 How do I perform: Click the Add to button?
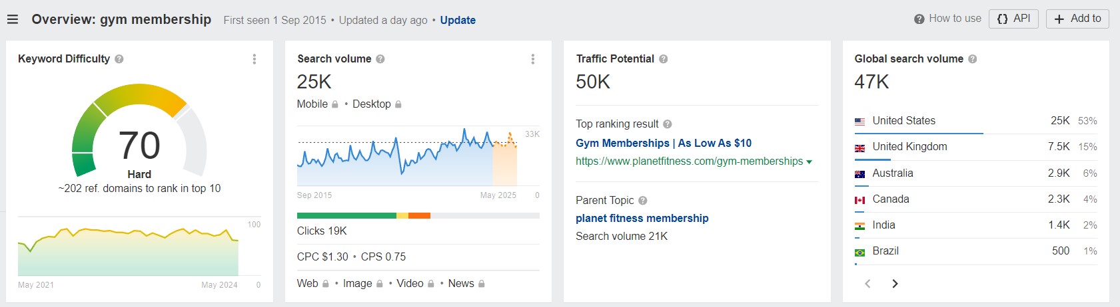point(1077,19)
